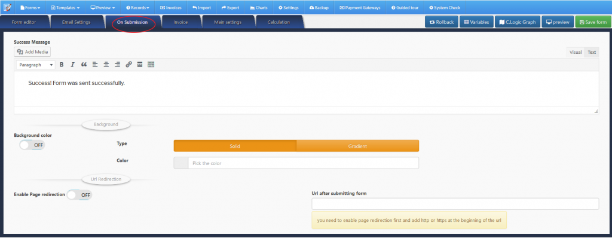Click Export in the top menu

(230, 7)
